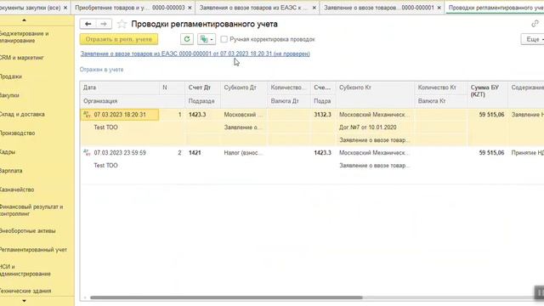Viewport: 544px width, 306px height.
Task: Select 'Проводки регламентированного учета' tab
Action: pyautogui.click(x=496, y=8)
